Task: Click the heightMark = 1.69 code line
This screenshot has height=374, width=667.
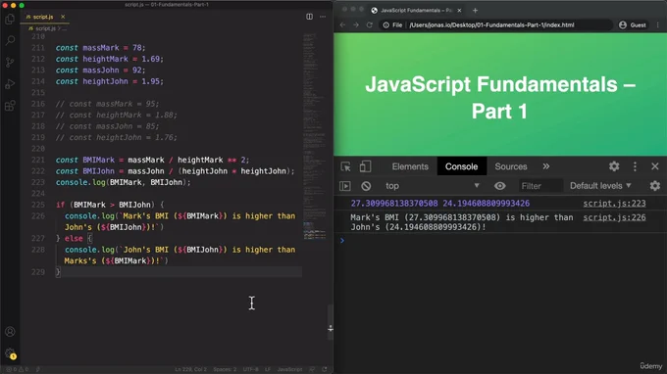Action: point(109,59)
